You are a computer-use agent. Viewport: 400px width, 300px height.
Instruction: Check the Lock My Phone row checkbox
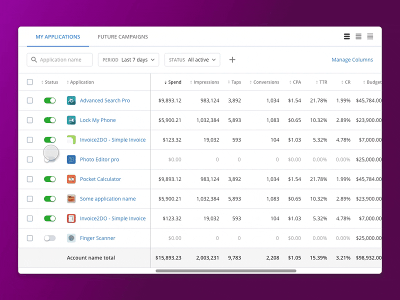30,120
